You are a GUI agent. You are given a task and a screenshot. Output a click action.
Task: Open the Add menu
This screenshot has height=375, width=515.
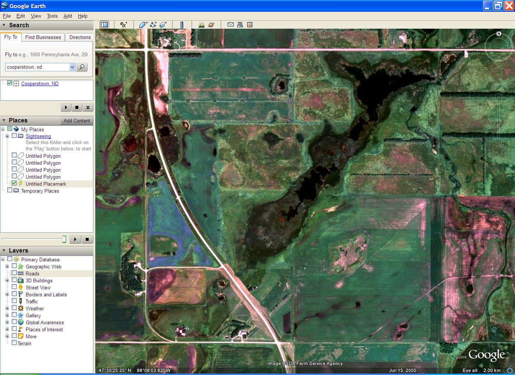point(68,16)
